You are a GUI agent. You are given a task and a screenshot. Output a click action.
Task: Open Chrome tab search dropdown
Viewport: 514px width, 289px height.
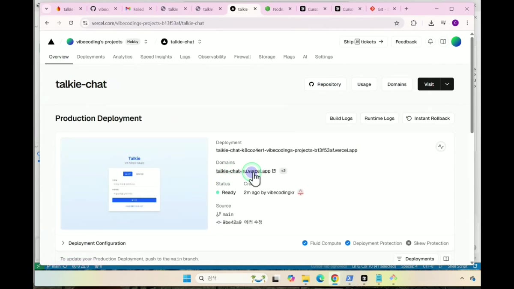47,9
